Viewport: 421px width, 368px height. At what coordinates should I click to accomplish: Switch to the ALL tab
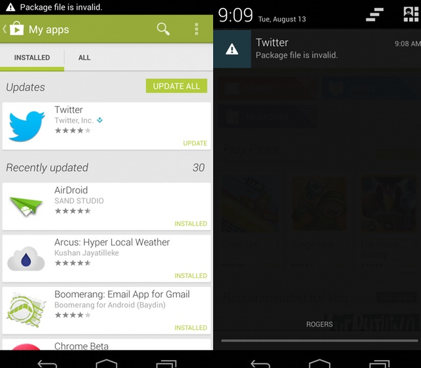84,58
